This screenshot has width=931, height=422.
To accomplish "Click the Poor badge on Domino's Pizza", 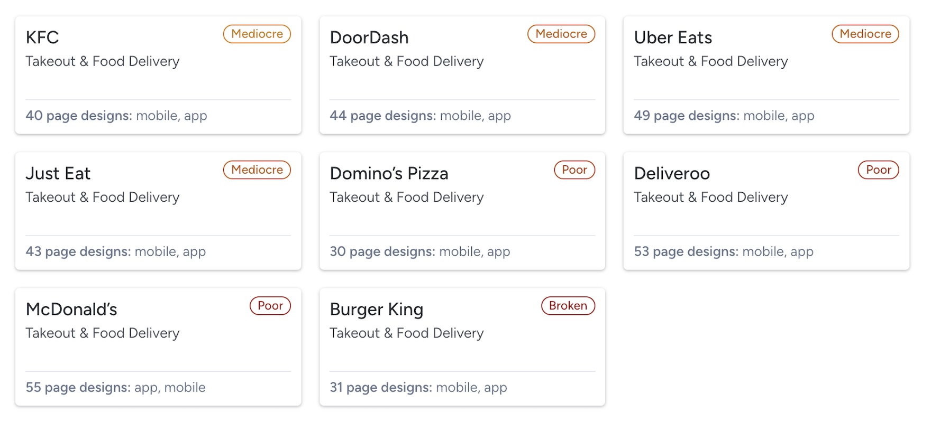I will [x=574, y=170].
